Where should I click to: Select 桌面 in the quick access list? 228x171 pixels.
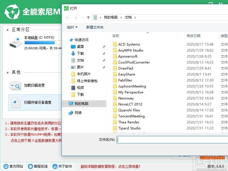(80, 46)
